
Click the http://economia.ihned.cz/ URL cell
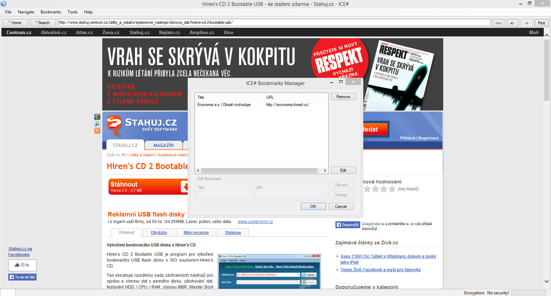click(288, 105)
